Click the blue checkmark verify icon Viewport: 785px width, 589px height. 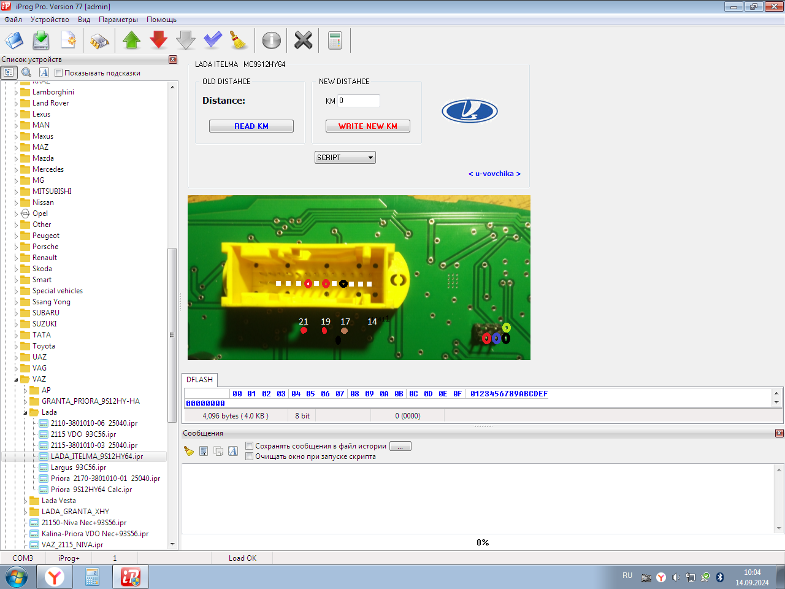point(212,40)
